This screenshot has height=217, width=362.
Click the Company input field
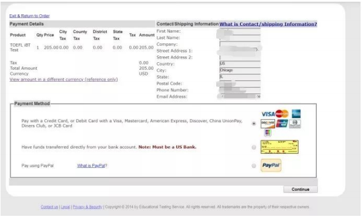[240, 44]
